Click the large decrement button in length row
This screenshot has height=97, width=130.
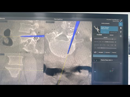[101, 45]
